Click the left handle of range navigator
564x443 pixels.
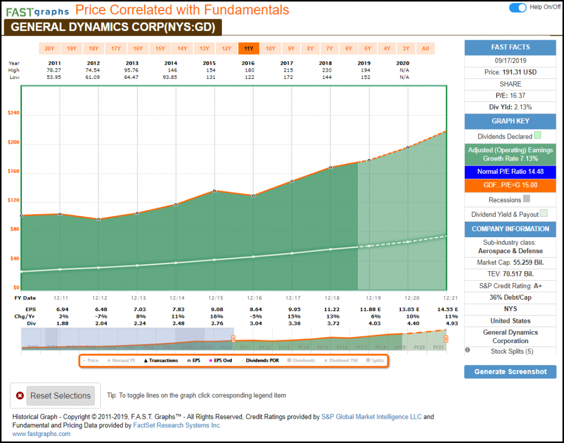(x=234, y=339)
